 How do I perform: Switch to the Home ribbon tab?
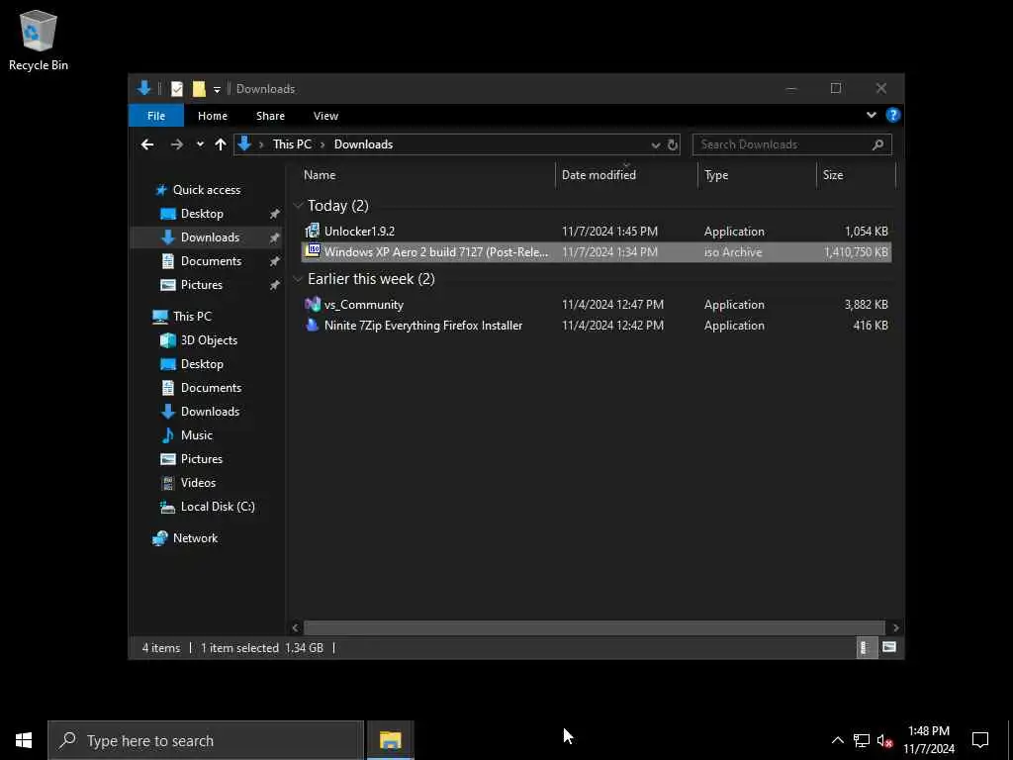(213, 116)
